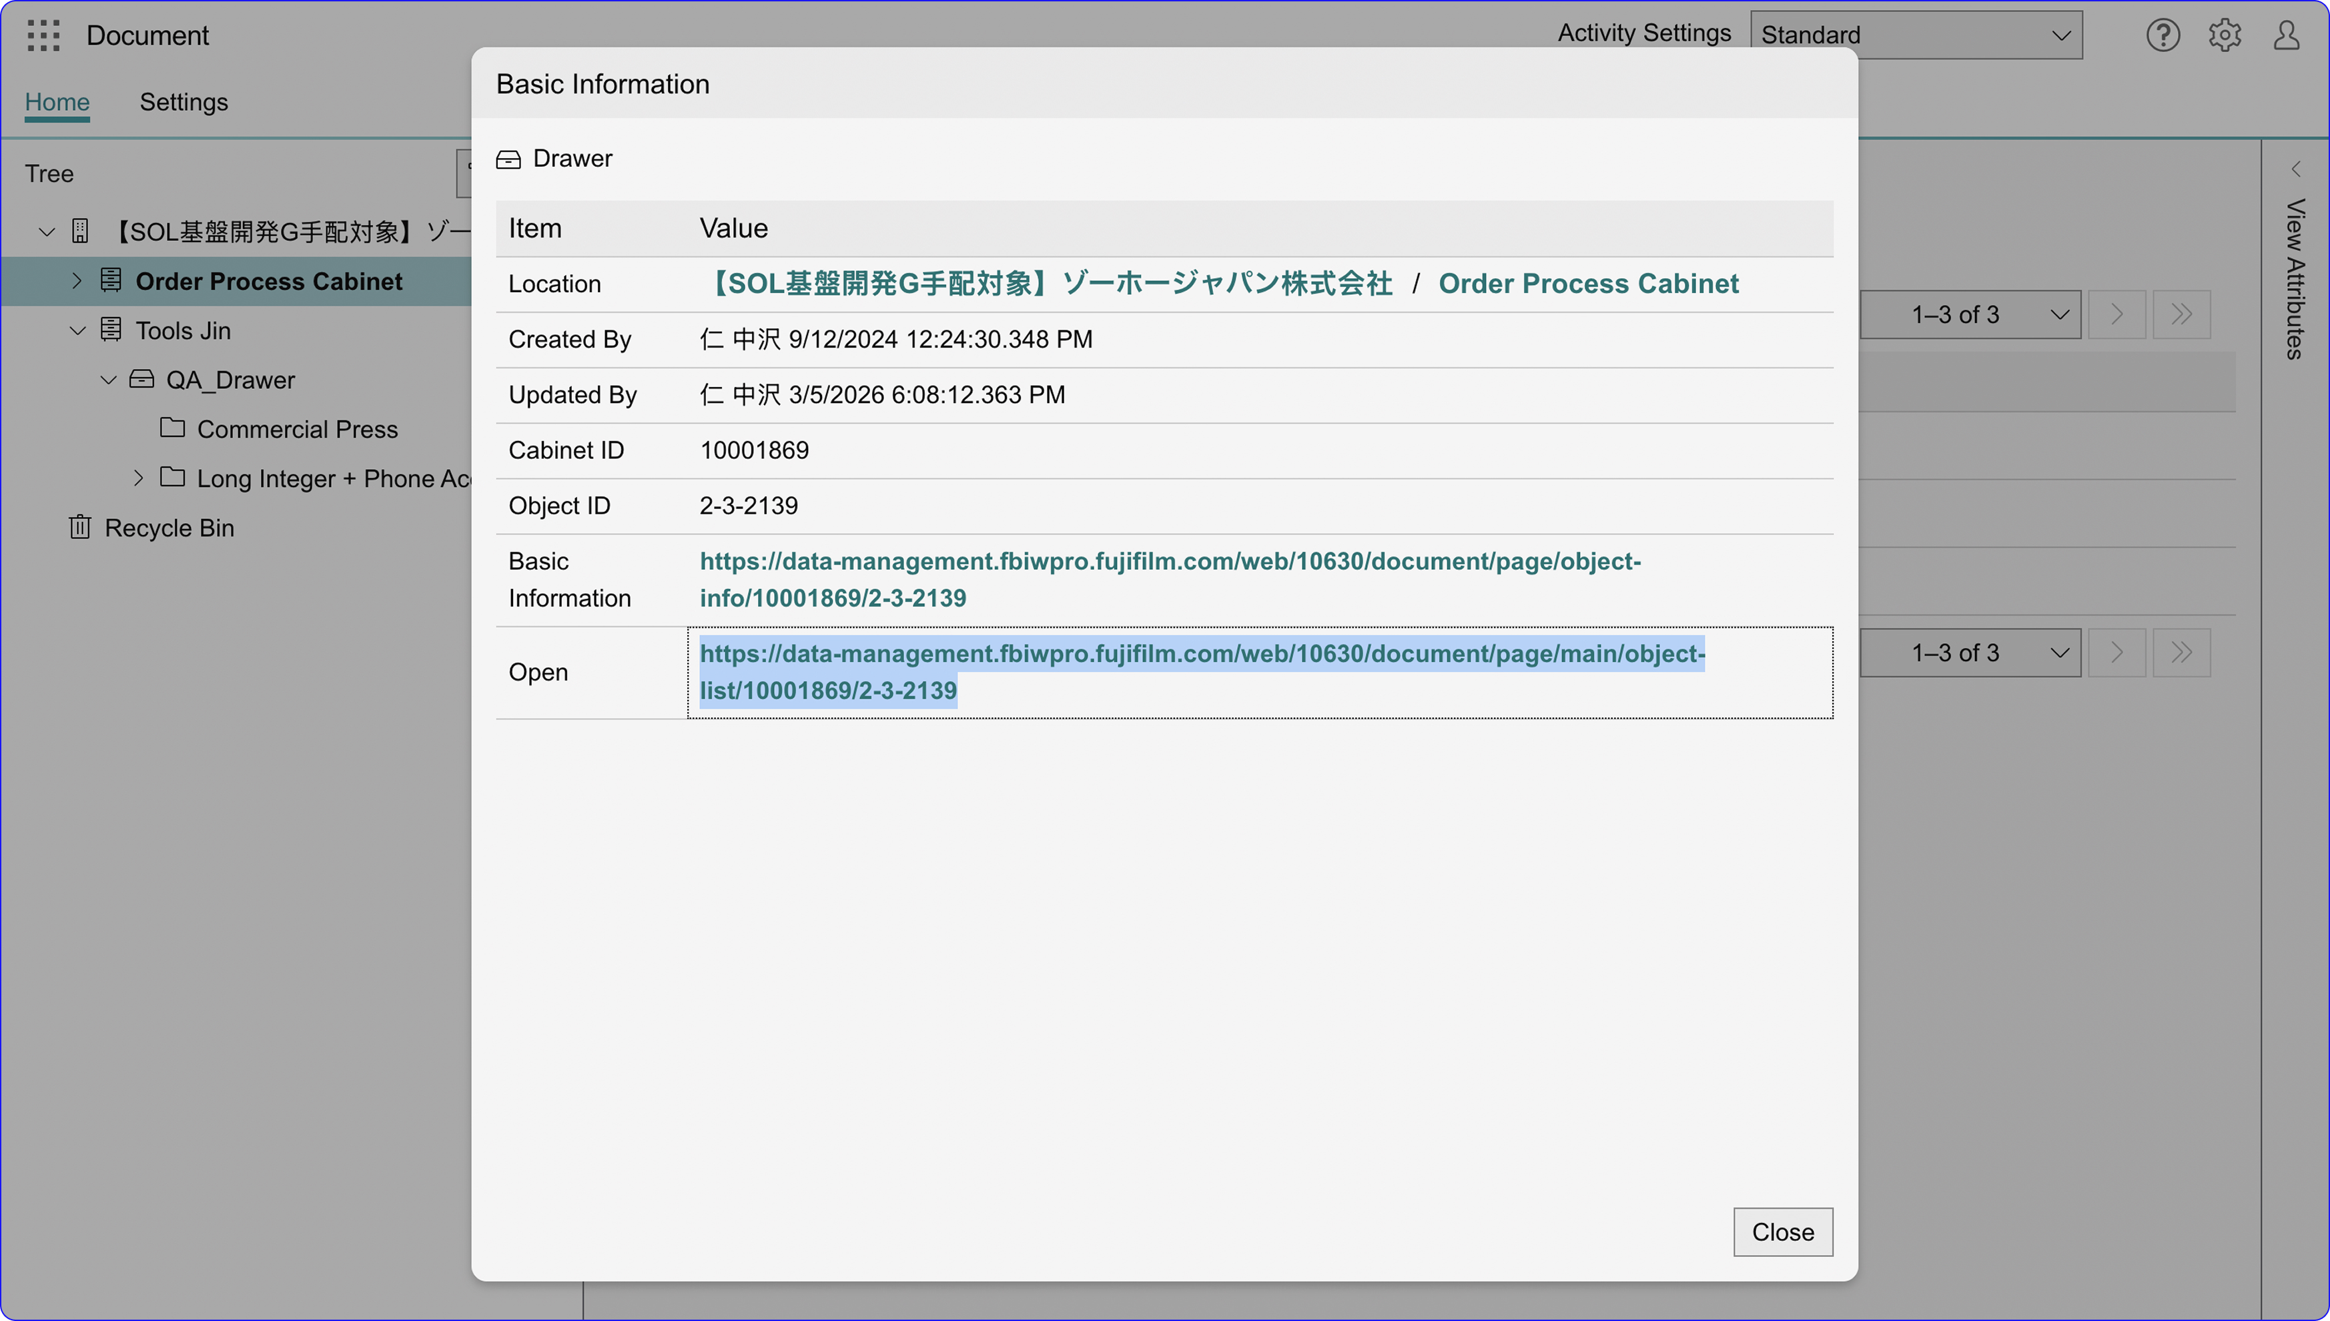
Task: Expand the Long Integer folder node
Action: tap(138, 478)
